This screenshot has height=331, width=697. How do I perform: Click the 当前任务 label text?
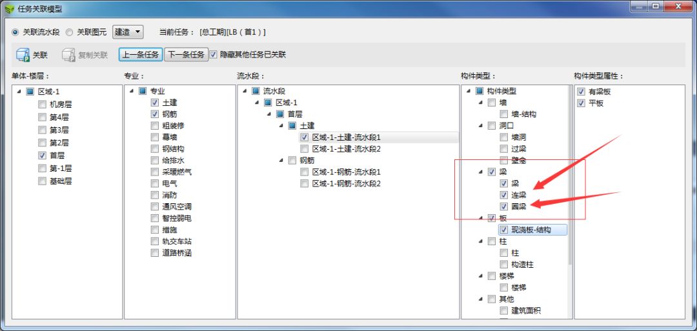point(177,32)
